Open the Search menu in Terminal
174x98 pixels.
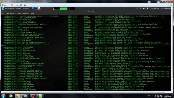pos(18,14)
